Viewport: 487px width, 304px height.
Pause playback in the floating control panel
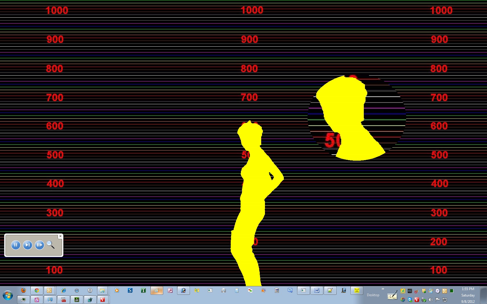tap(16, 245)
